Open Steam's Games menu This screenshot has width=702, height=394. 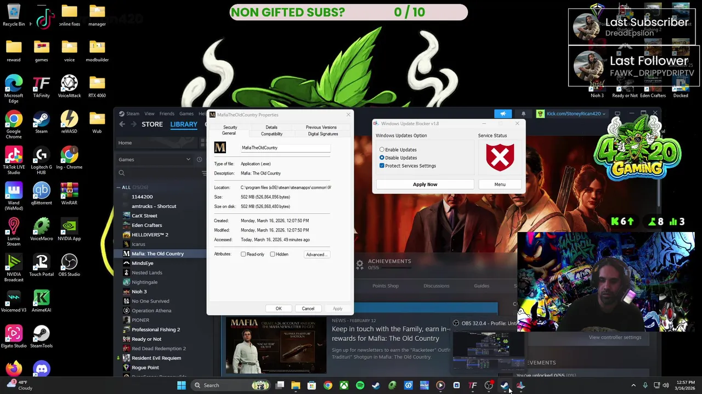(186, 114)
